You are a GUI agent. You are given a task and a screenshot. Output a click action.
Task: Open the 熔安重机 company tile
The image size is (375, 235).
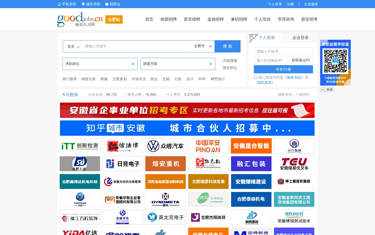point(166,164)
